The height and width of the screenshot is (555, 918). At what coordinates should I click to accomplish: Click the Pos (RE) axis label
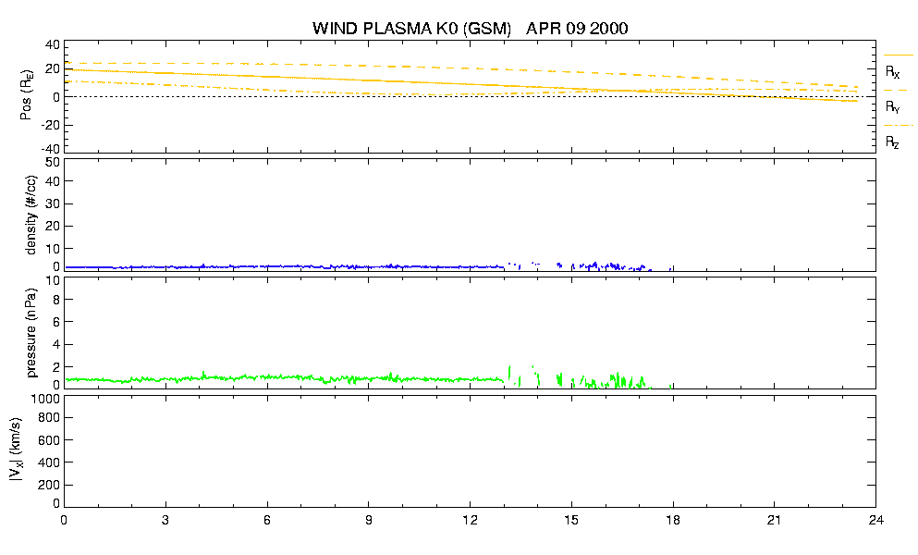pos(26,95)
